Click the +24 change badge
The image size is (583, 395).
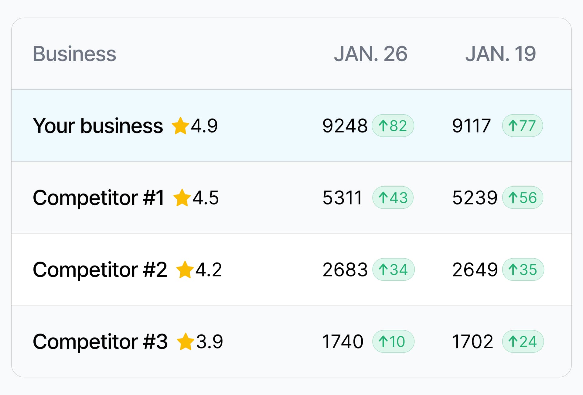[523, 341]
